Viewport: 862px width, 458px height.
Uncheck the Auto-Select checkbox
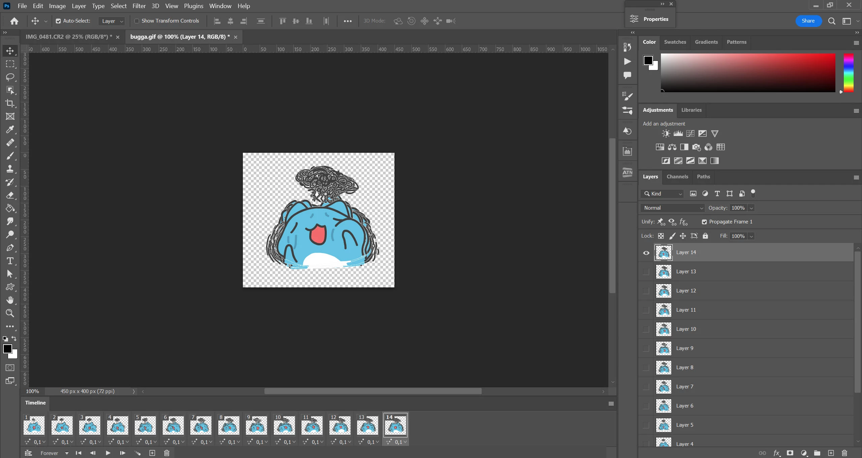[x=58, y=21]
